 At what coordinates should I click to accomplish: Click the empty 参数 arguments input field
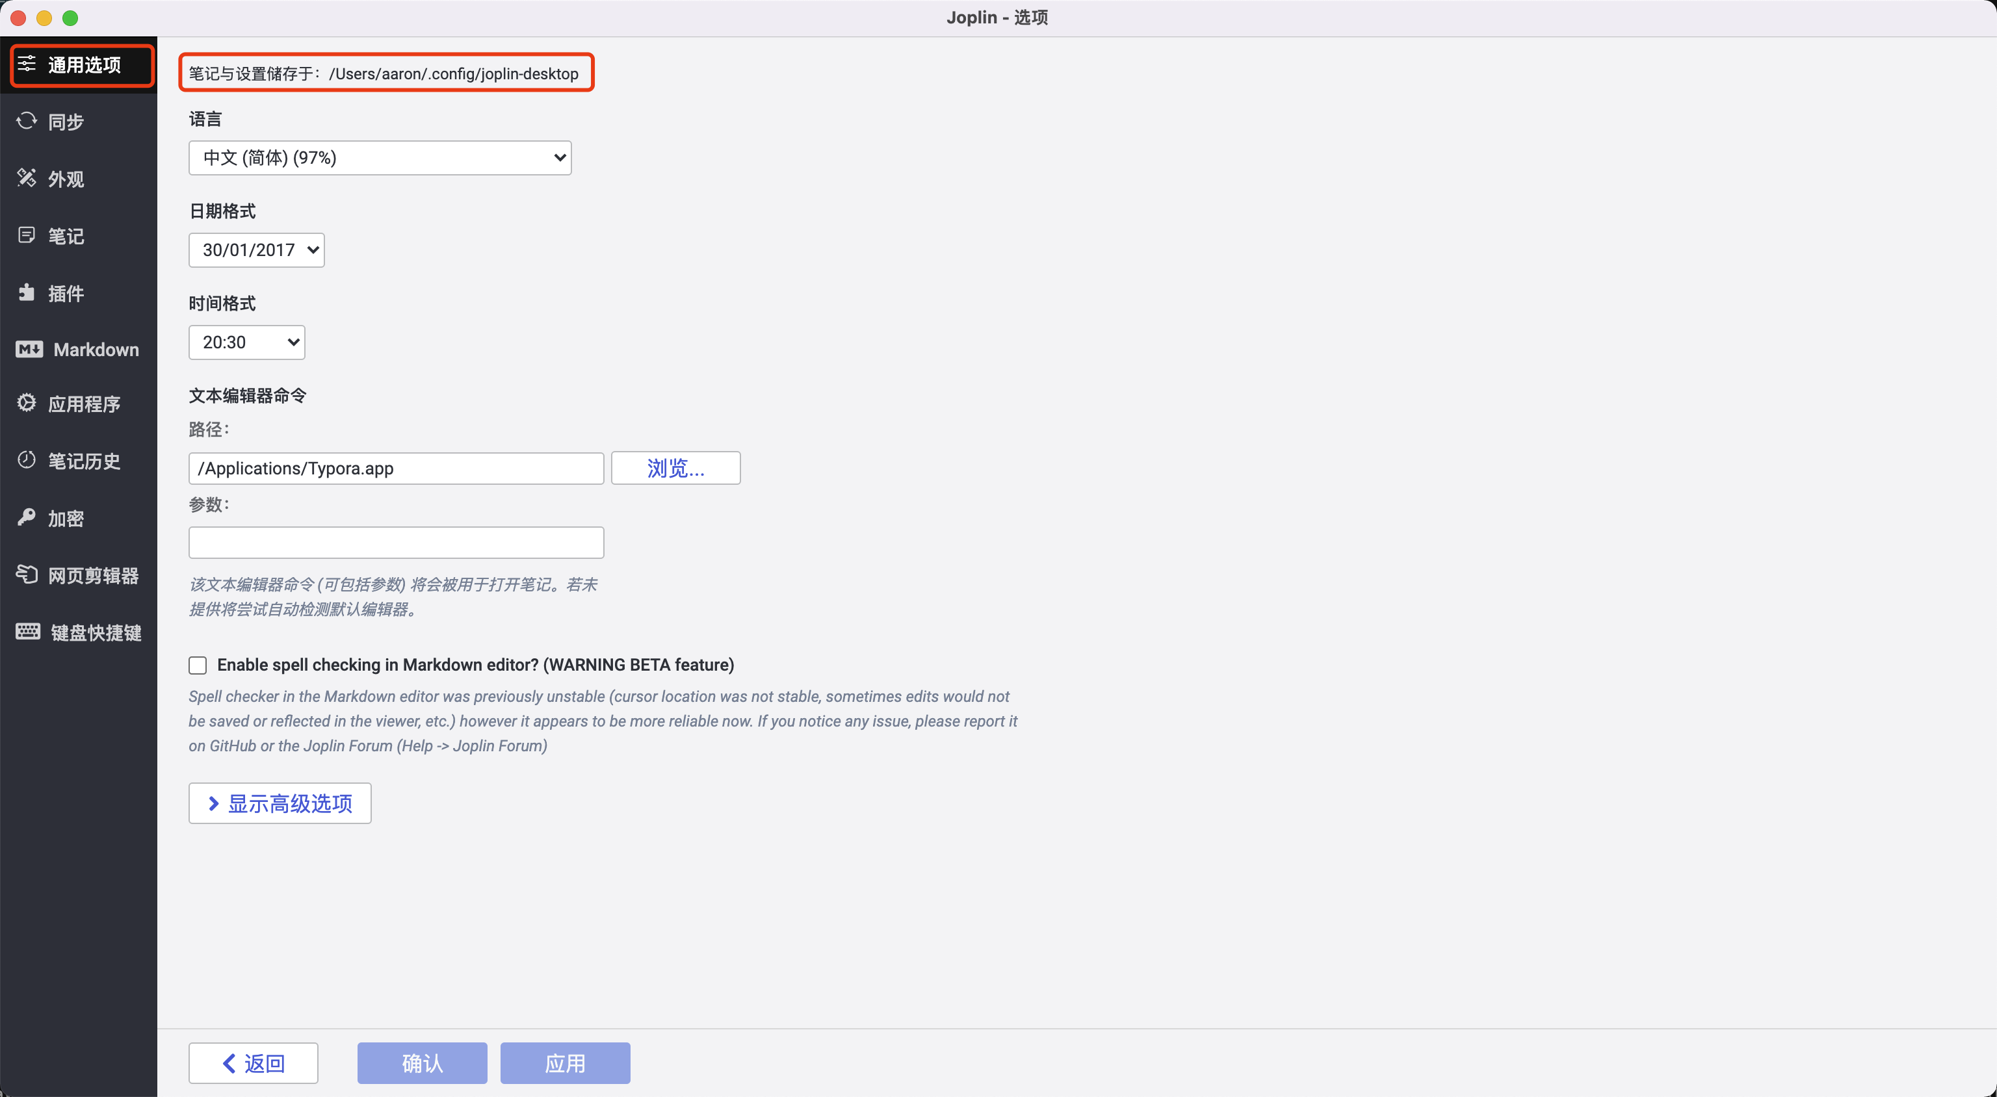396,543
